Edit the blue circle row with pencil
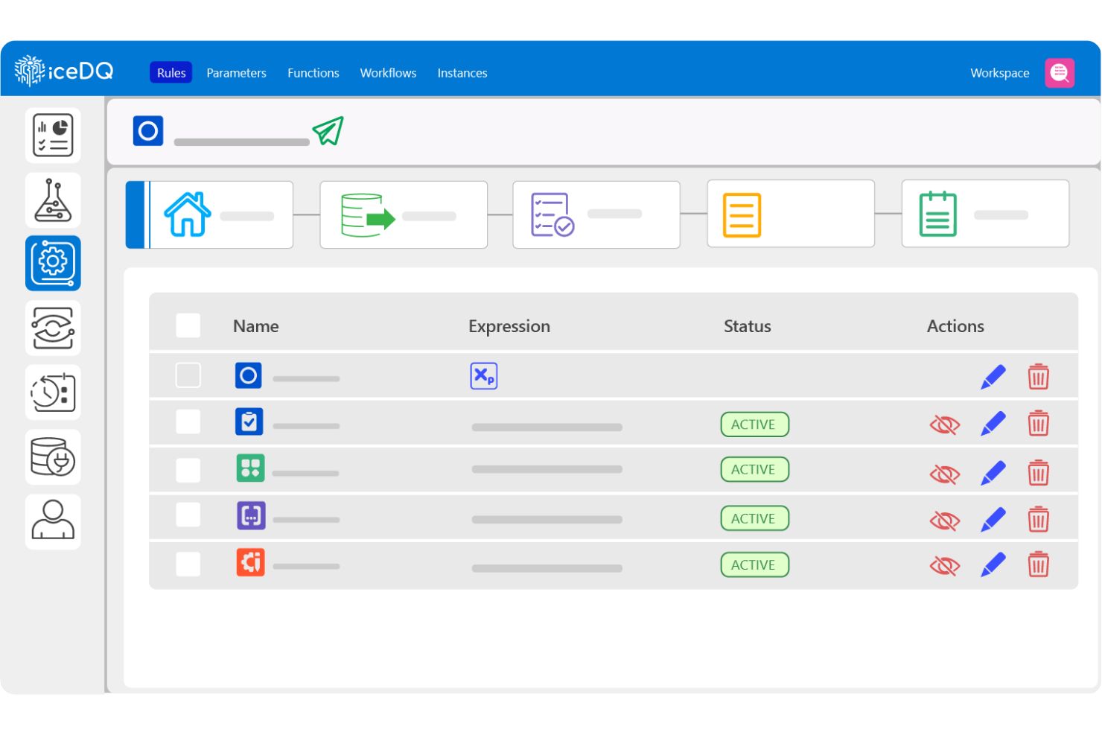Image resolution: width=1102 pixels, height=735 pixels. [993, 377]
